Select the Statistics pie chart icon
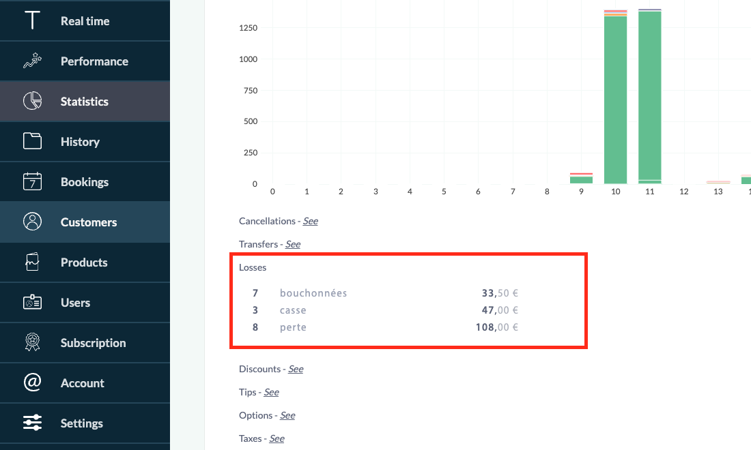 pos(32,102)
